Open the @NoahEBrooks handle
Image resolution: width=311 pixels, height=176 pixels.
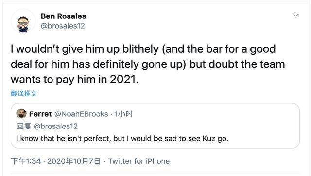click(x=81, y=114)
